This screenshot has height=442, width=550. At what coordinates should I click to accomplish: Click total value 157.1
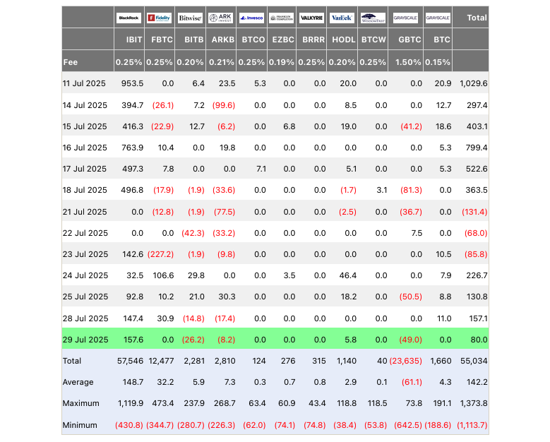point(478,318)
